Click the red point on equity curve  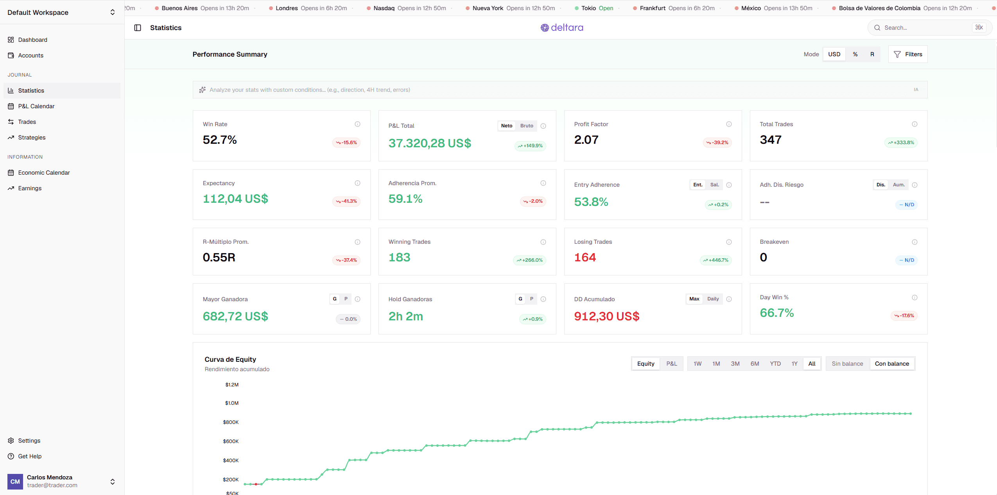tap(256, 484)
